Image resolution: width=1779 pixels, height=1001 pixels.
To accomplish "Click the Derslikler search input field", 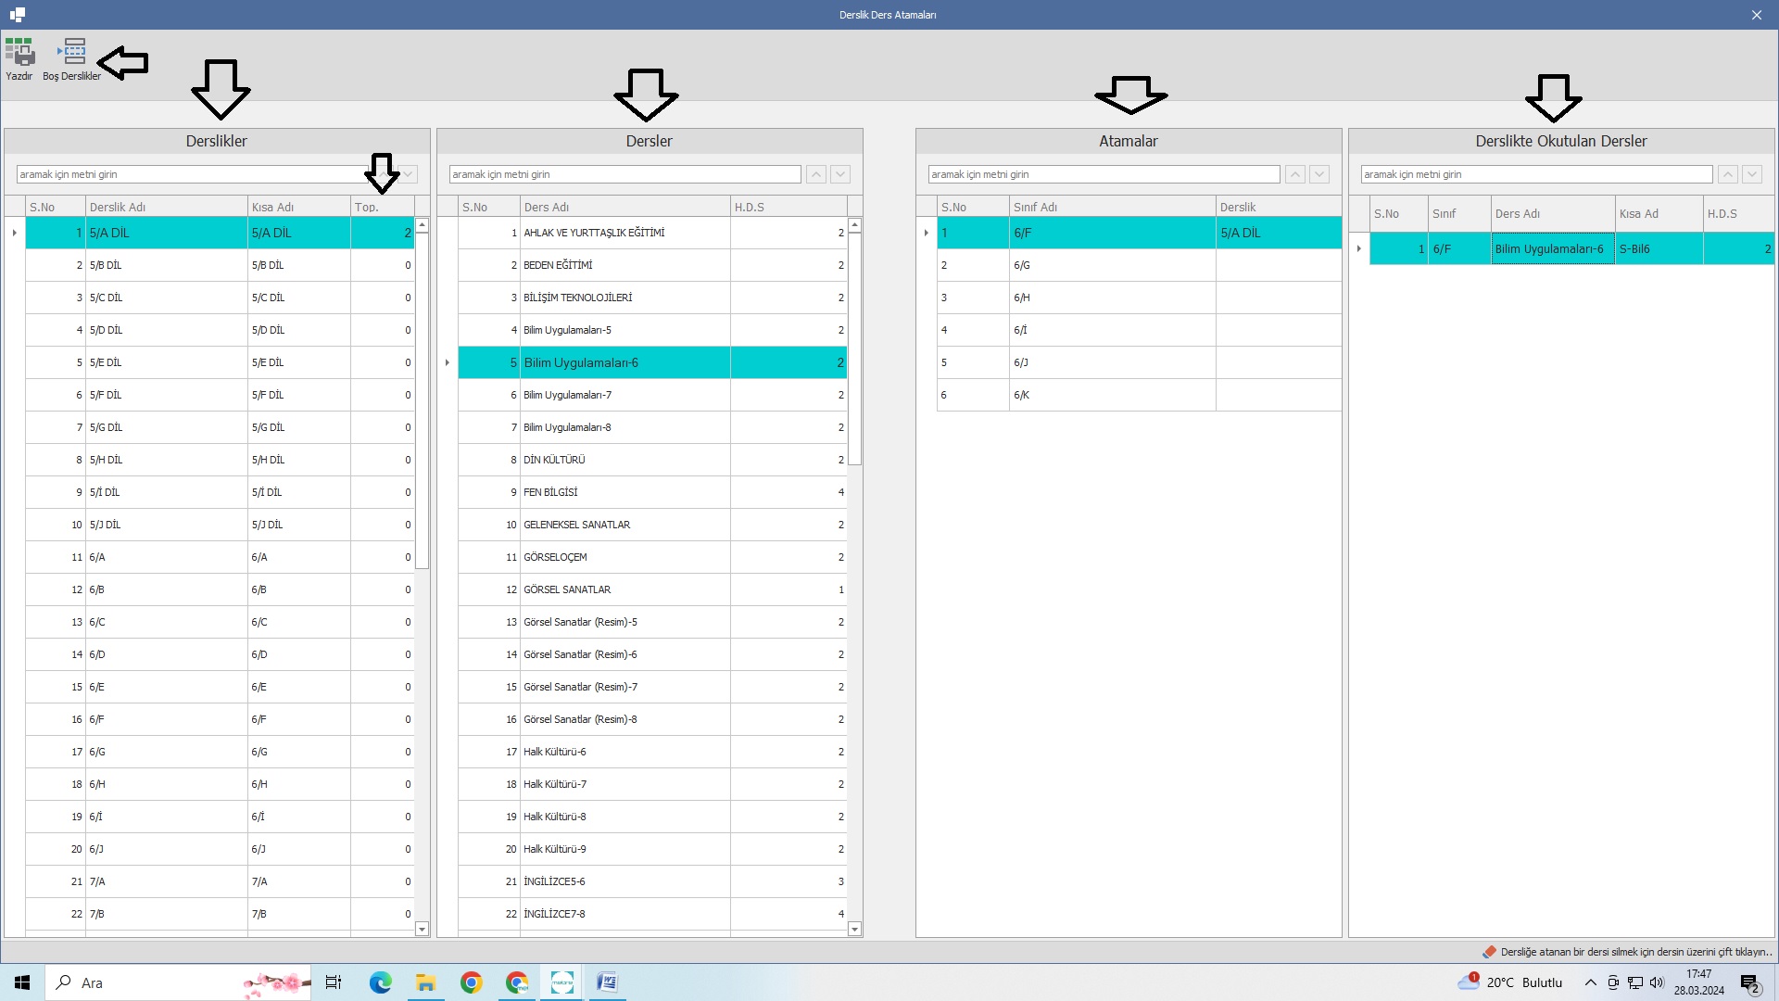I will click(193, 174).
